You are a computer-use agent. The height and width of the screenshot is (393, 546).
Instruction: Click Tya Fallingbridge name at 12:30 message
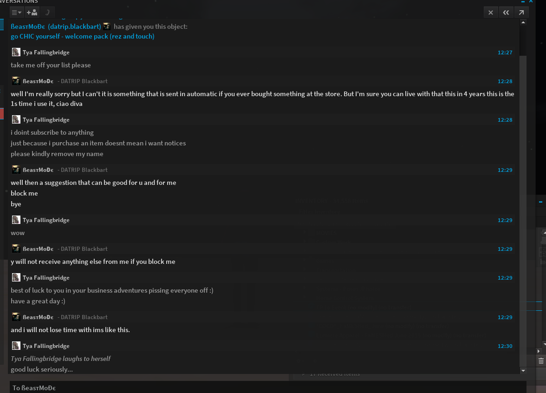click(x=46, y=346)
